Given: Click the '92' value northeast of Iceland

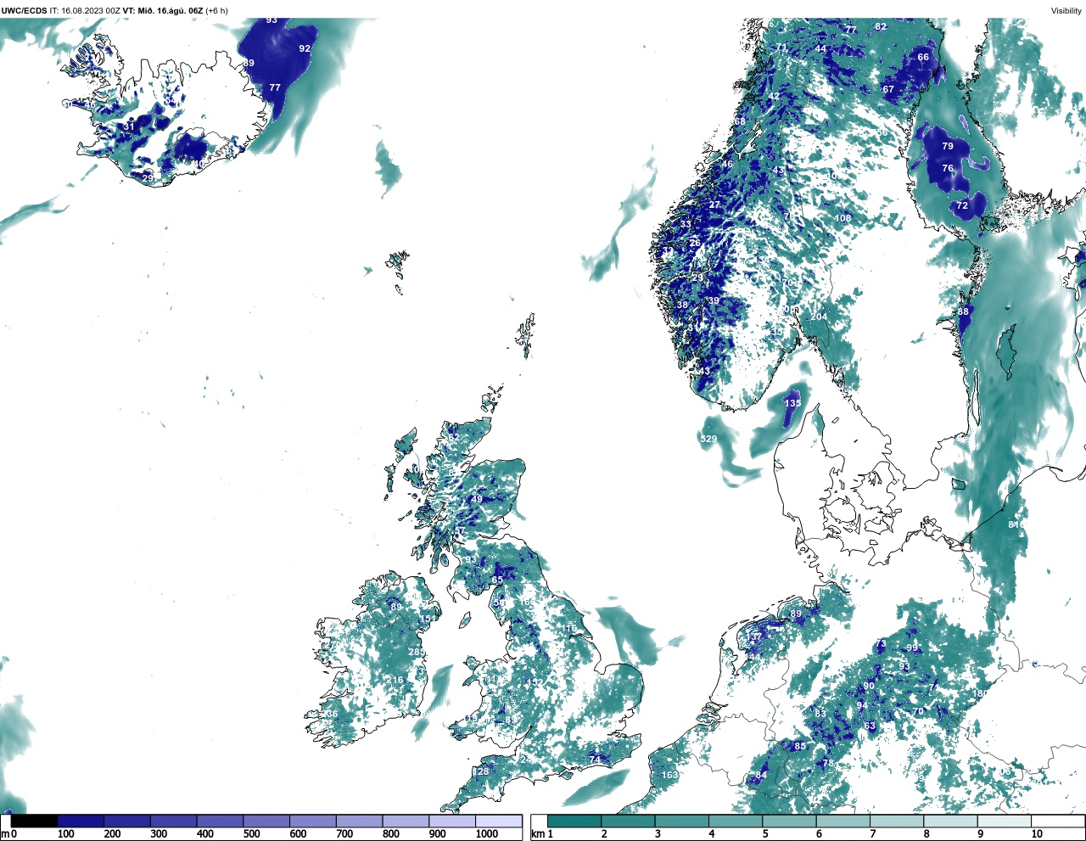Looking at the screenshot, I should tap(305, 48).
